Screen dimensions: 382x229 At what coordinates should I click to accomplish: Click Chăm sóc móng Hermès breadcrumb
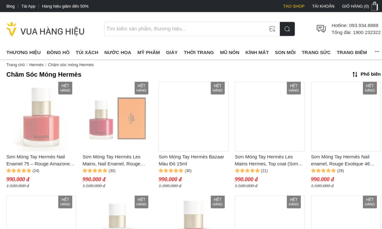(71, 65)
